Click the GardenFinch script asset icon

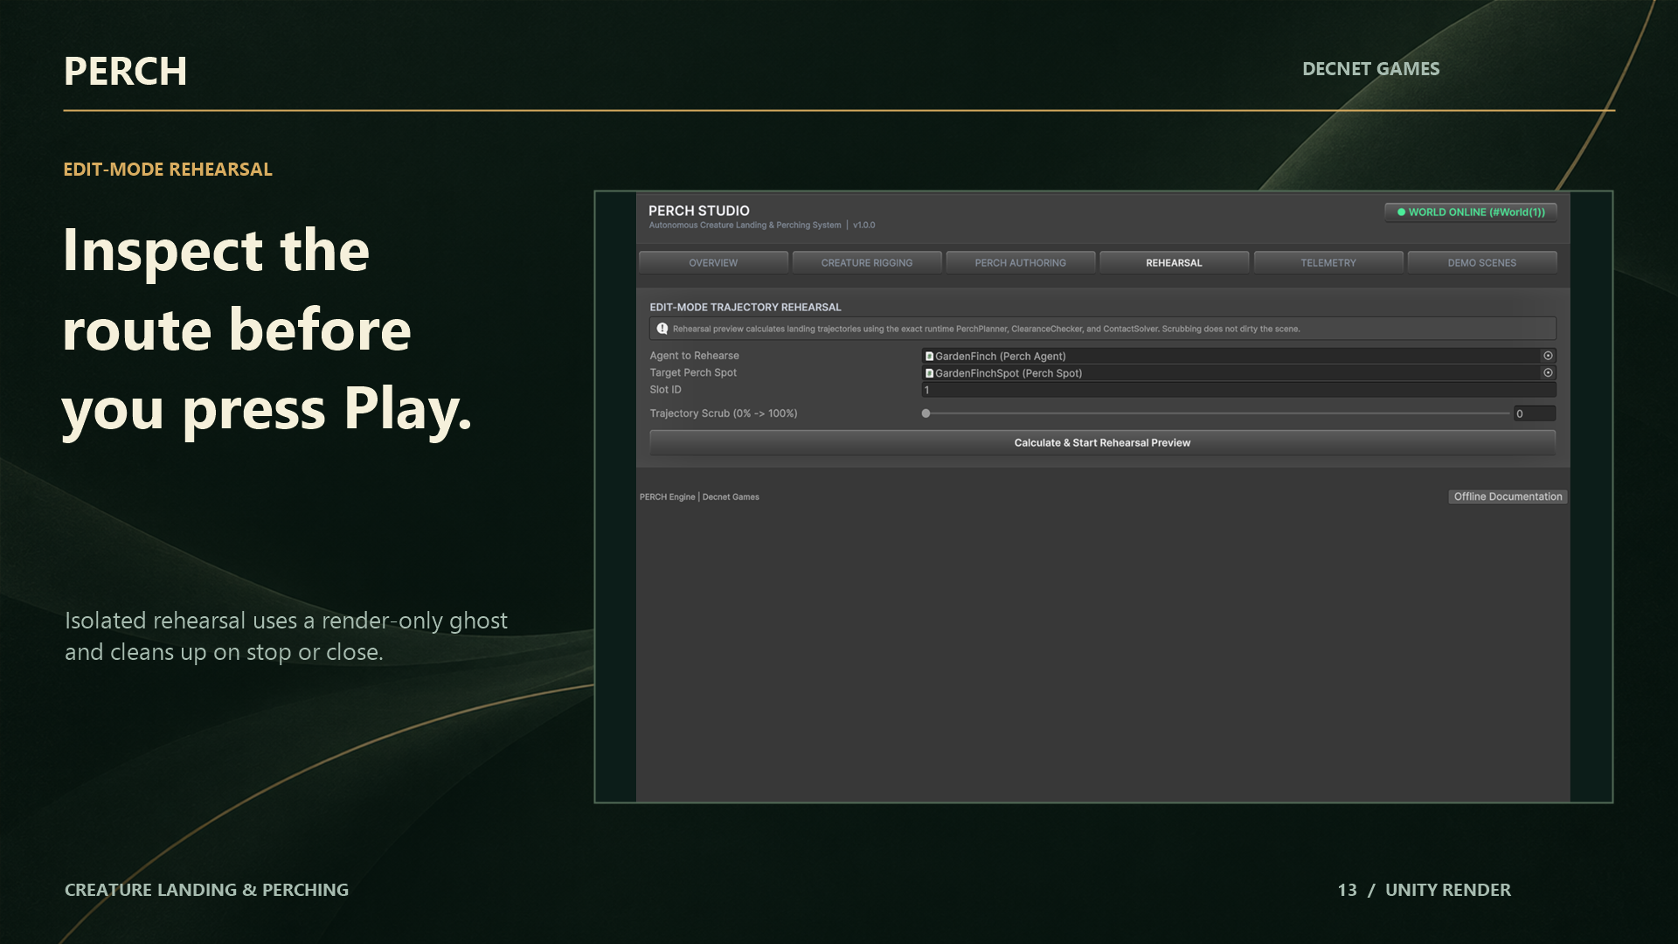tap(929, 357)
